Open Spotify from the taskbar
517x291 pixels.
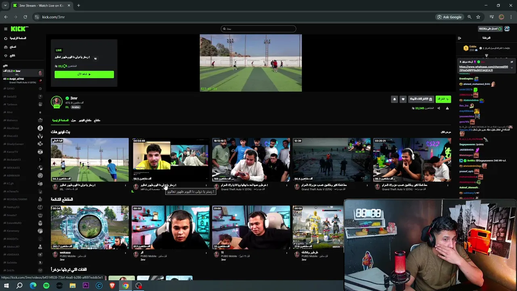[x=46, y=286]
